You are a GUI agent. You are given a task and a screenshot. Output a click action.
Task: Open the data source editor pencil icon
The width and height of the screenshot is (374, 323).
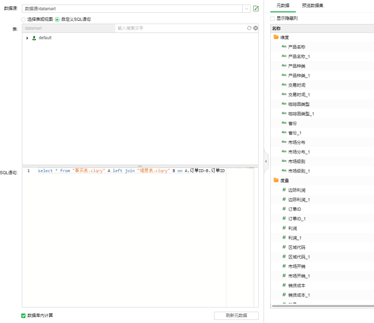[x=256, y=8]
